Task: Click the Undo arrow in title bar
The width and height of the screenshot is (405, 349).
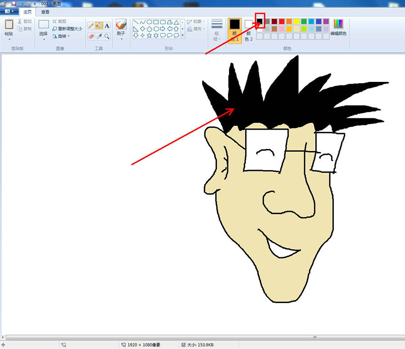Action: (x=21, y=4)
